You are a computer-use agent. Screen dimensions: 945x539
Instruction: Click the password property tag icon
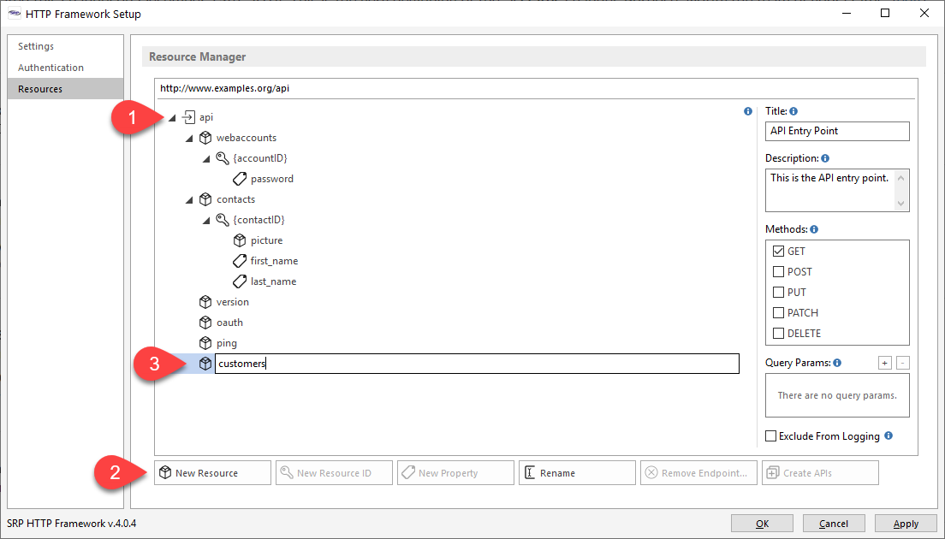click(240, 179)
